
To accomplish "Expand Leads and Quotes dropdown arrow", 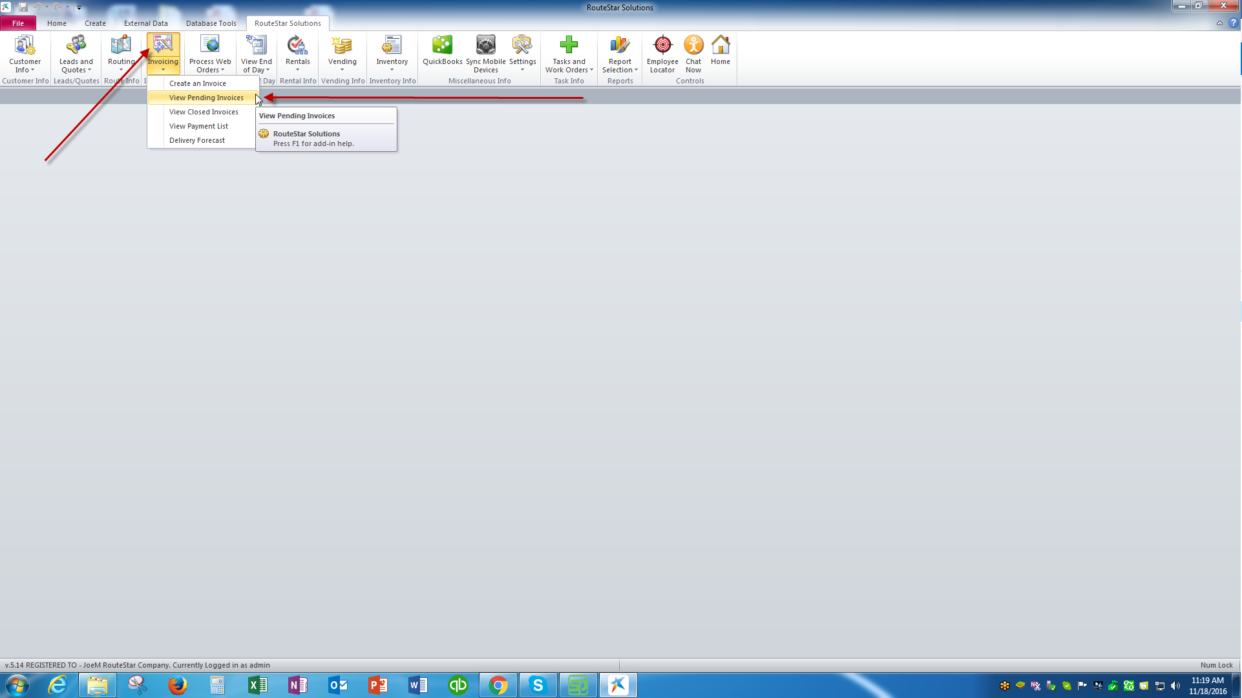I will click(89, 70).
